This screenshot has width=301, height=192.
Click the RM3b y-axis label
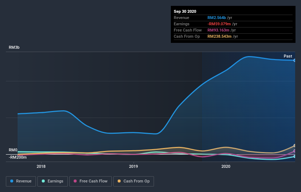coord(14,47)
